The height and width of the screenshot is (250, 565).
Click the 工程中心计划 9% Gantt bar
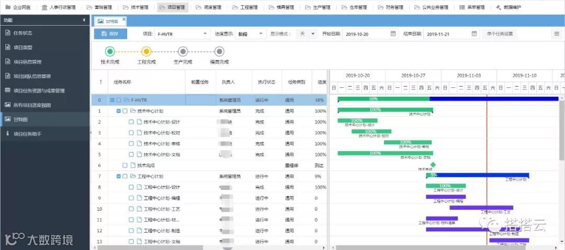[x=478, y=175]
